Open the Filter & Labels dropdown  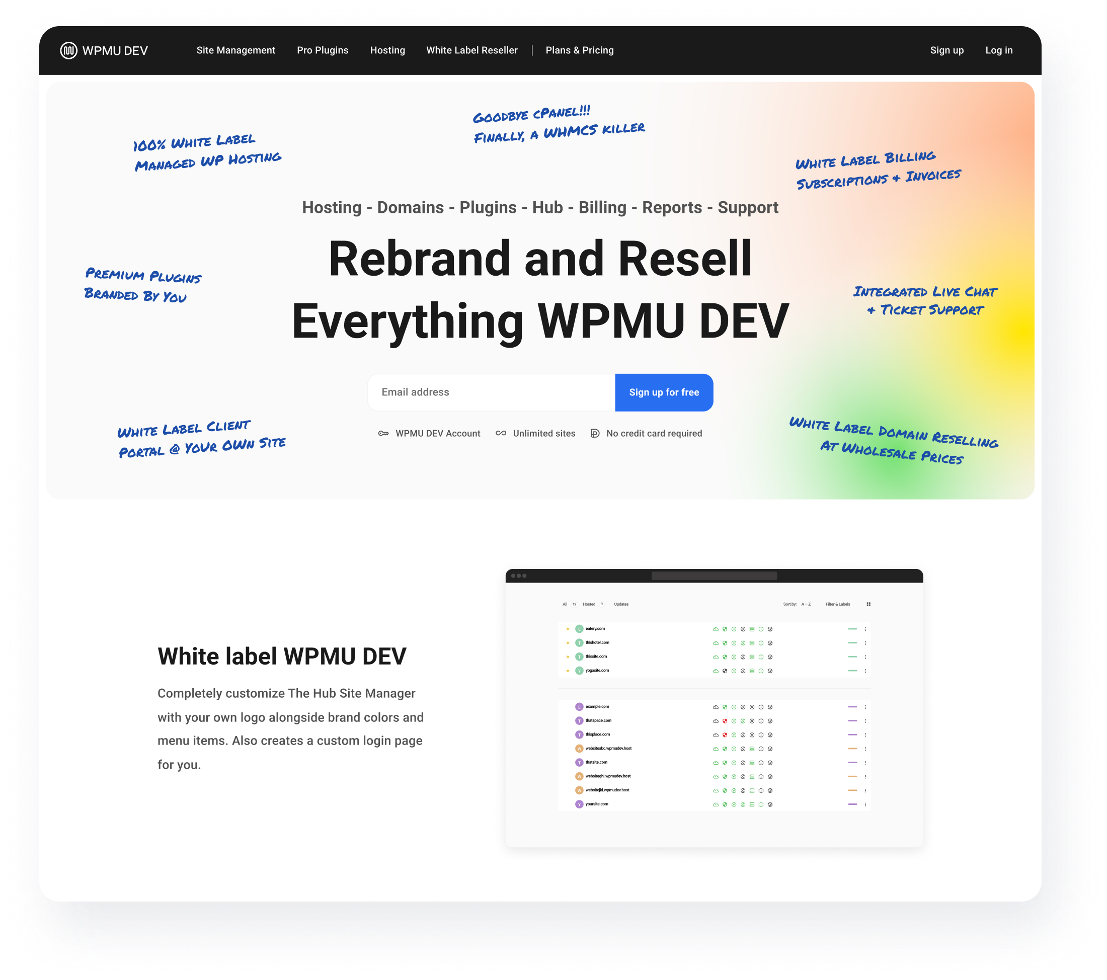pos(837,604)
